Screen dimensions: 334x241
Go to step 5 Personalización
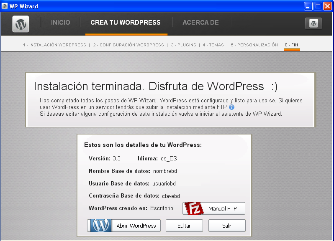(254, 45)
